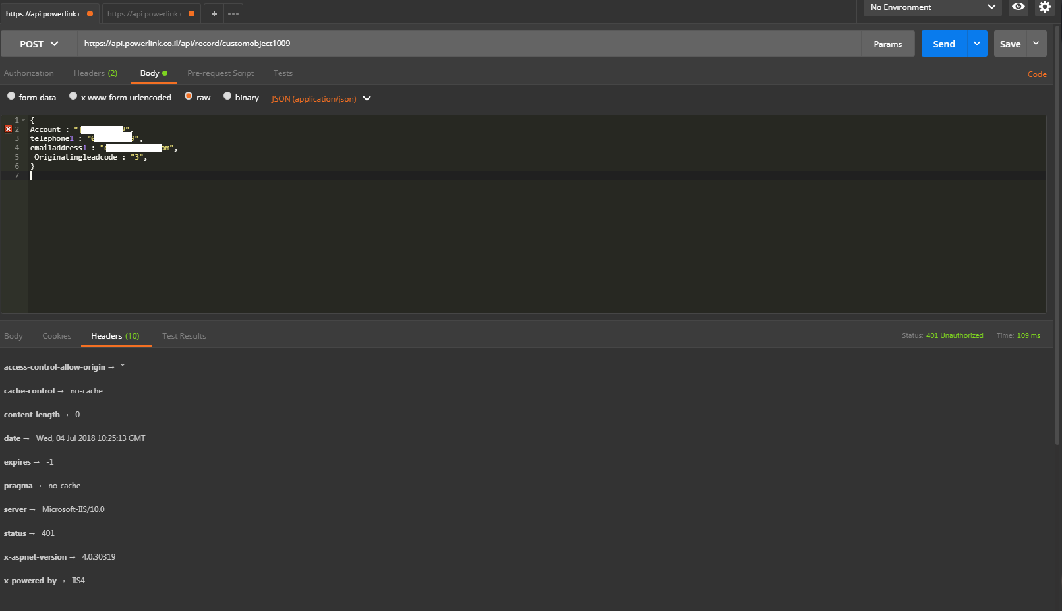This screenshot has height=611, width=1062.
Task: Switch to request Headers (2) tab
Action: pyautogui.click(x=96, y=73)
